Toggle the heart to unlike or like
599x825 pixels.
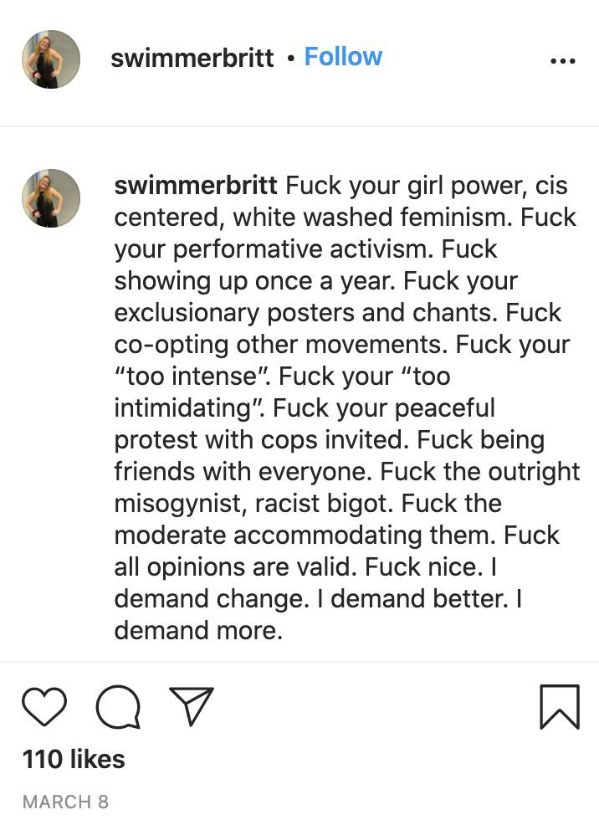point(44,707)
